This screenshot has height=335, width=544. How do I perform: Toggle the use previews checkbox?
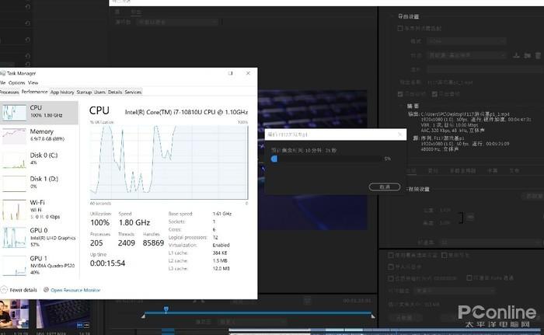pyautogui.click(x=445, y=255)
